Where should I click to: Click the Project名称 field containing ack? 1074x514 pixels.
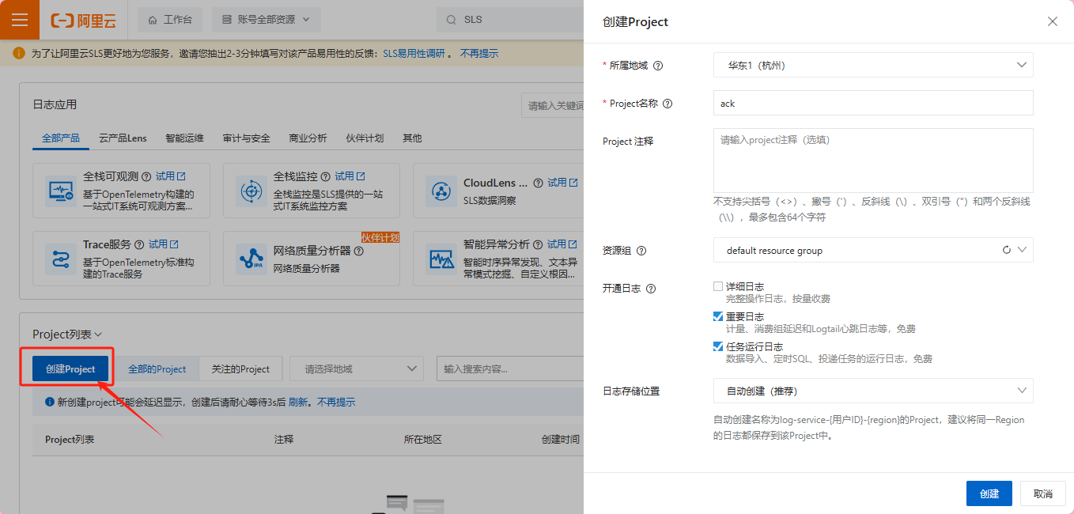tap(873, 103)
